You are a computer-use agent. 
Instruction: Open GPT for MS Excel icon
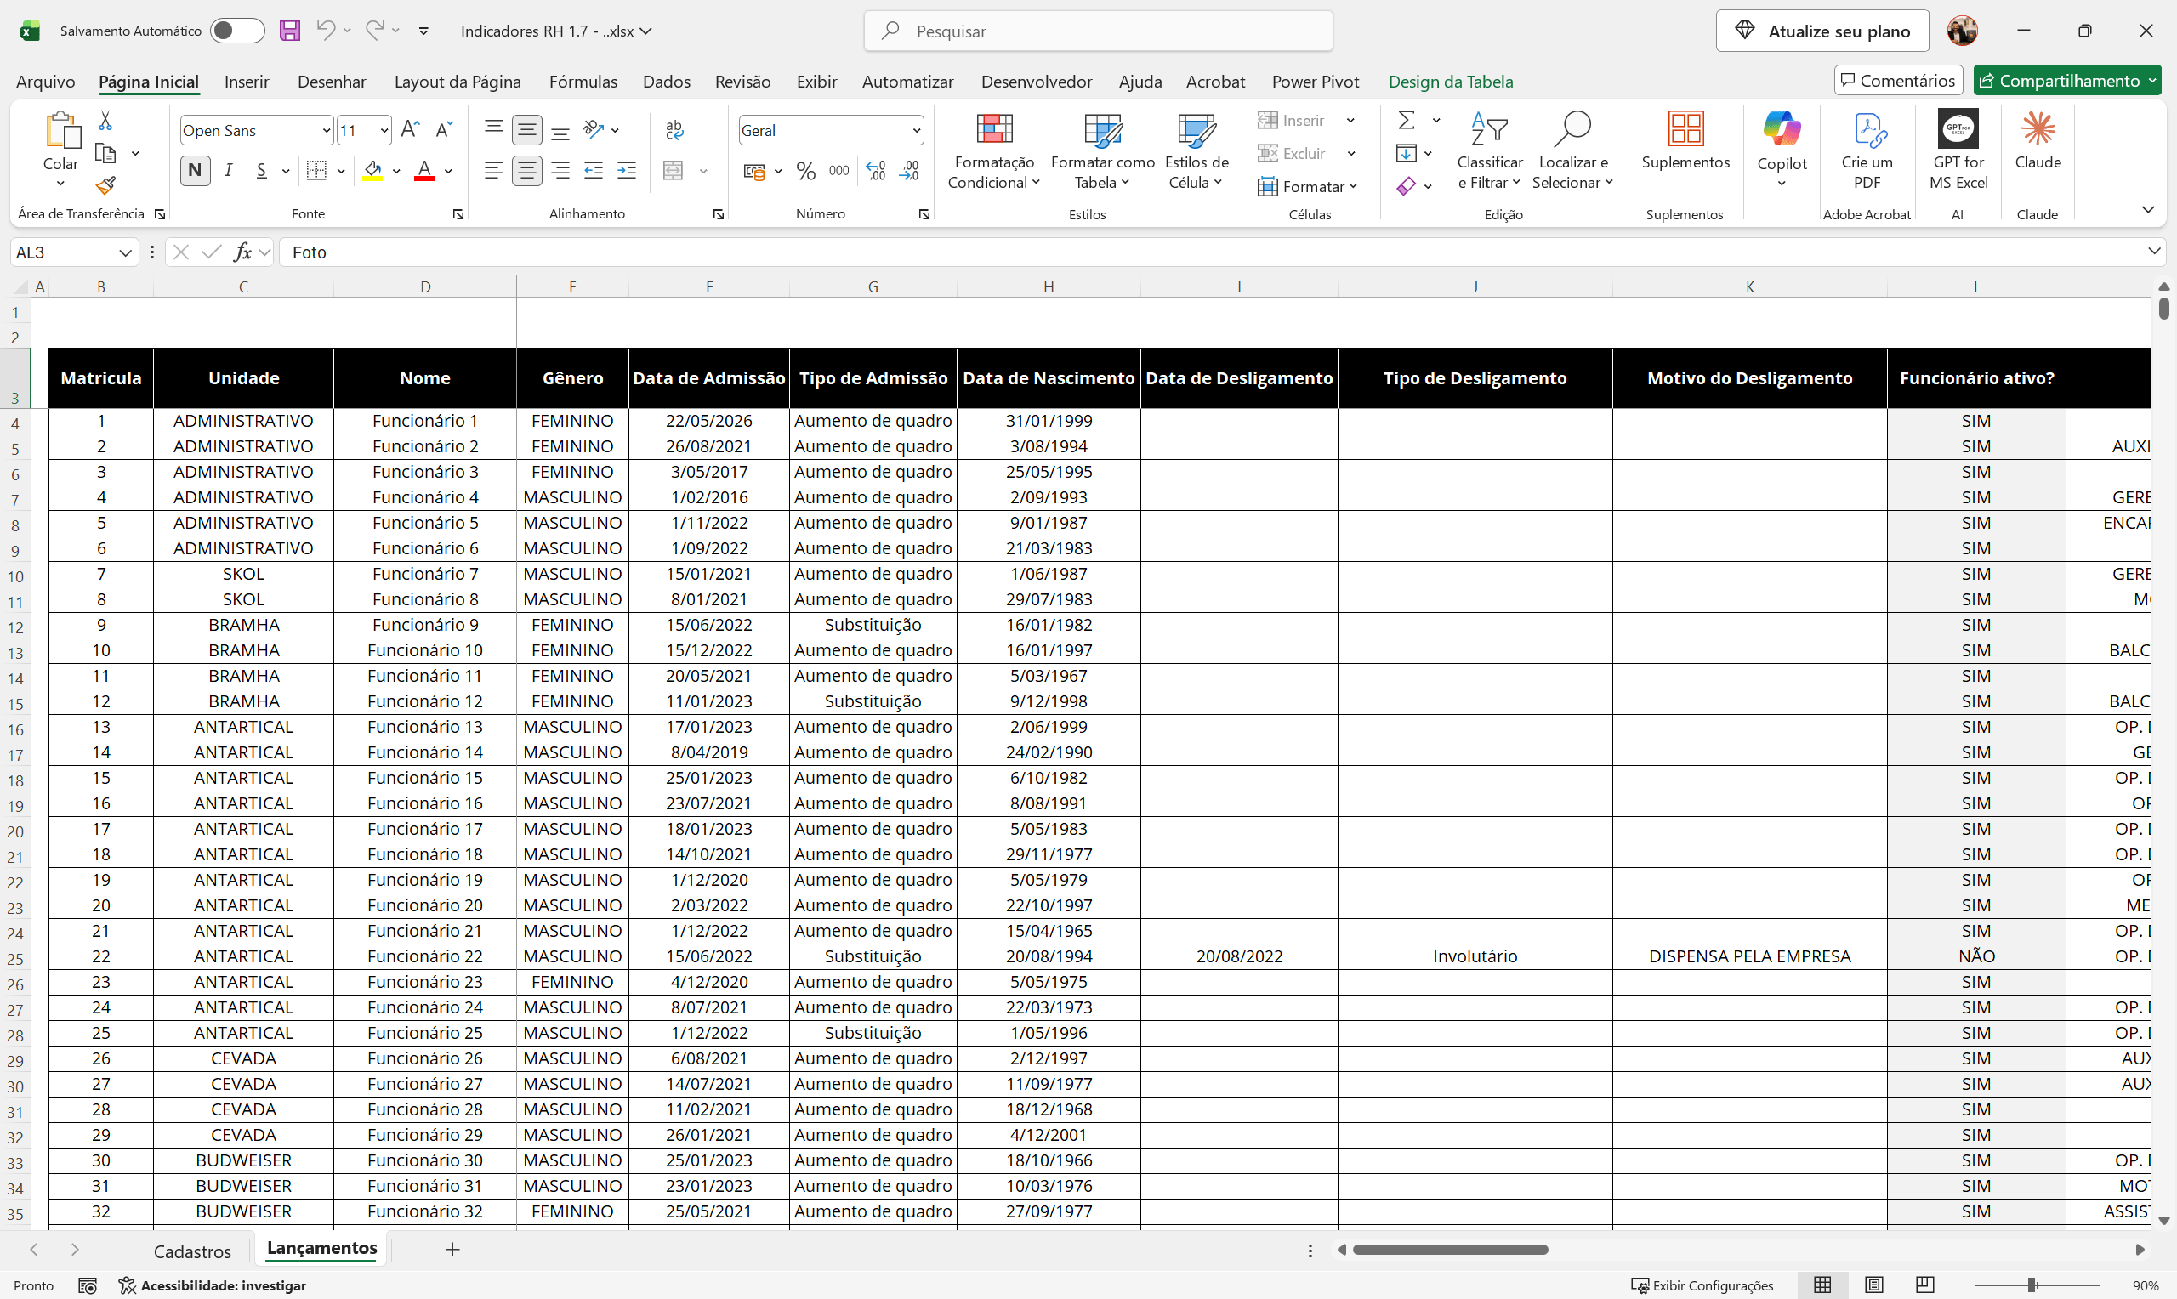click(x=1958, y=129)
